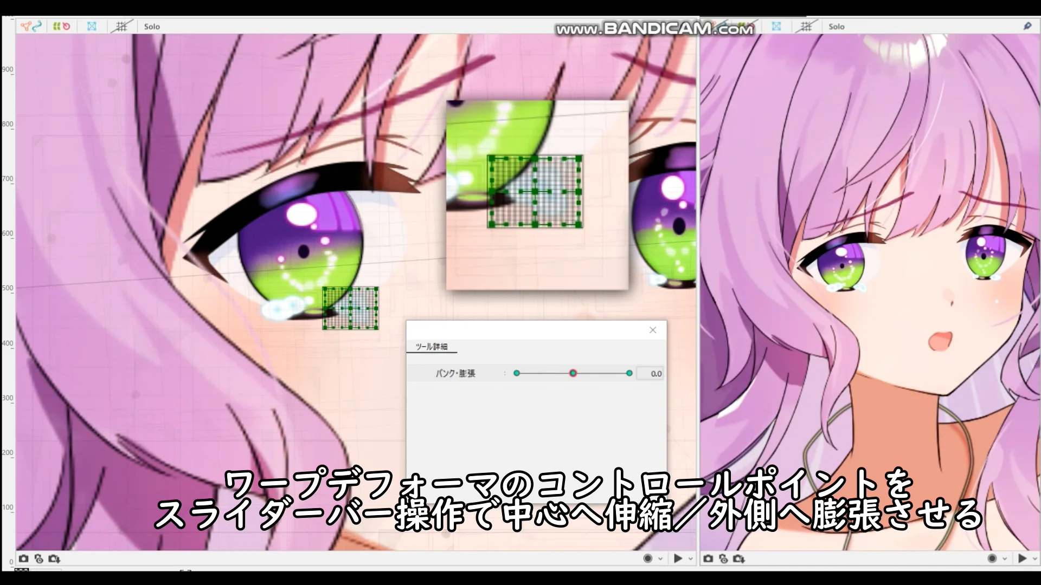This screenshot has height=585, width=1041.
Task: Toggle Solo mode in left view
Action: tap(152, 27)
